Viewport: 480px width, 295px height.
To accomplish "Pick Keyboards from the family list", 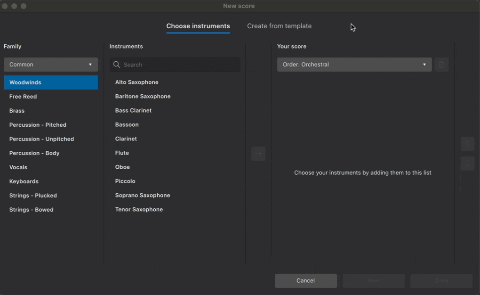I will click(24, 181).
